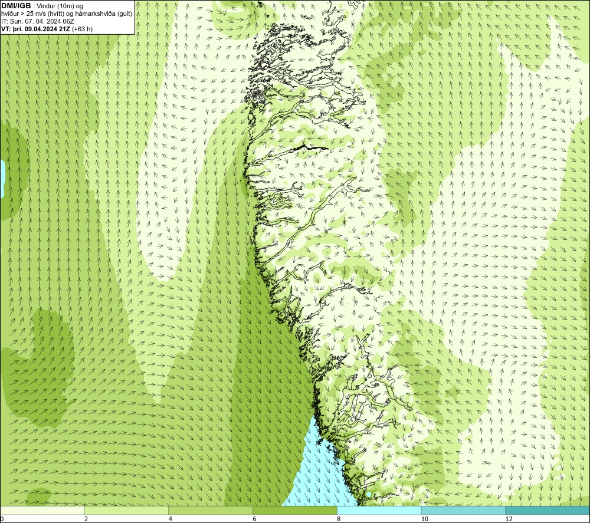
Task: Click the 'hviður > 25 m/s' description line
Action: tap(67, 14)
